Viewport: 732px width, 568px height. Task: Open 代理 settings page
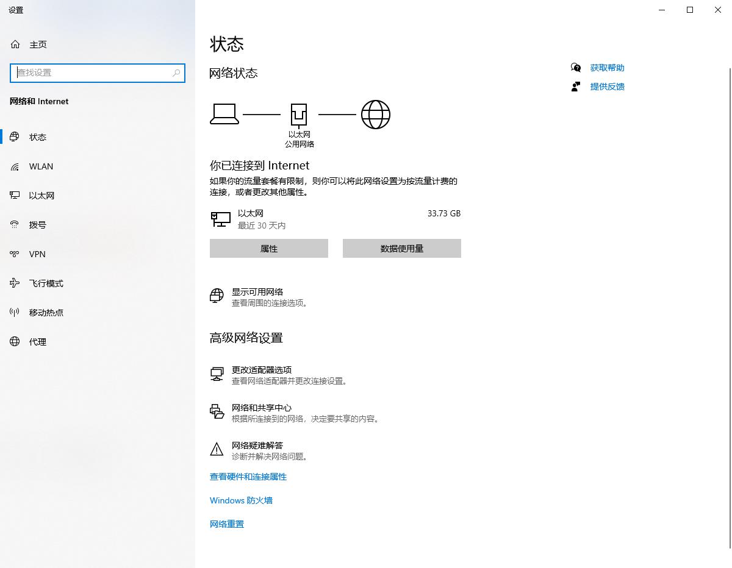pos(98,342)
